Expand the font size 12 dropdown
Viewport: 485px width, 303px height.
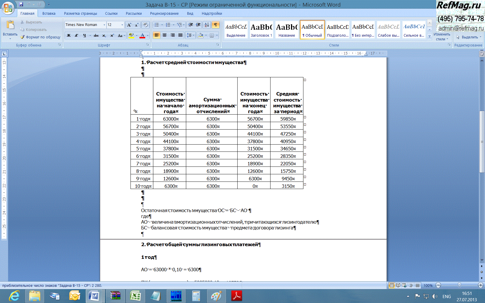(122, 25)
